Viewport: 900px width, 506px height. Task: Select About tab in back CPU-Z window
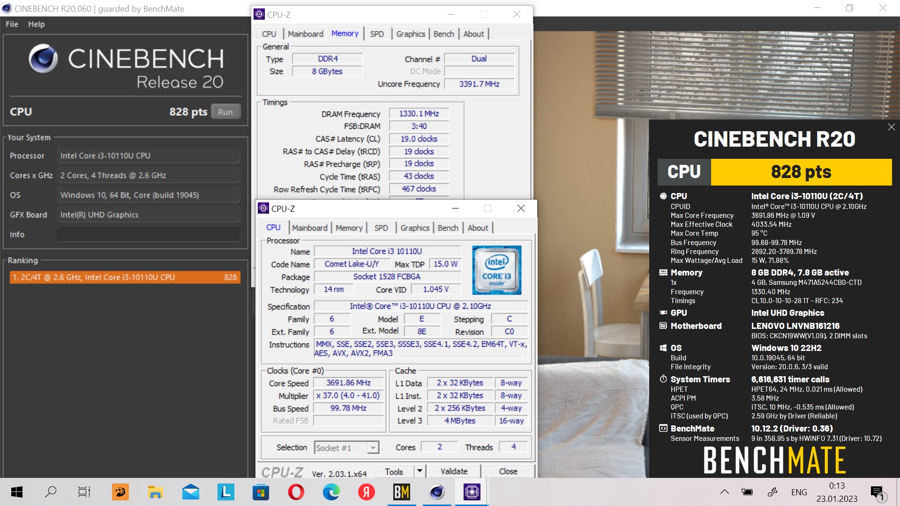[x=473, y=34]
